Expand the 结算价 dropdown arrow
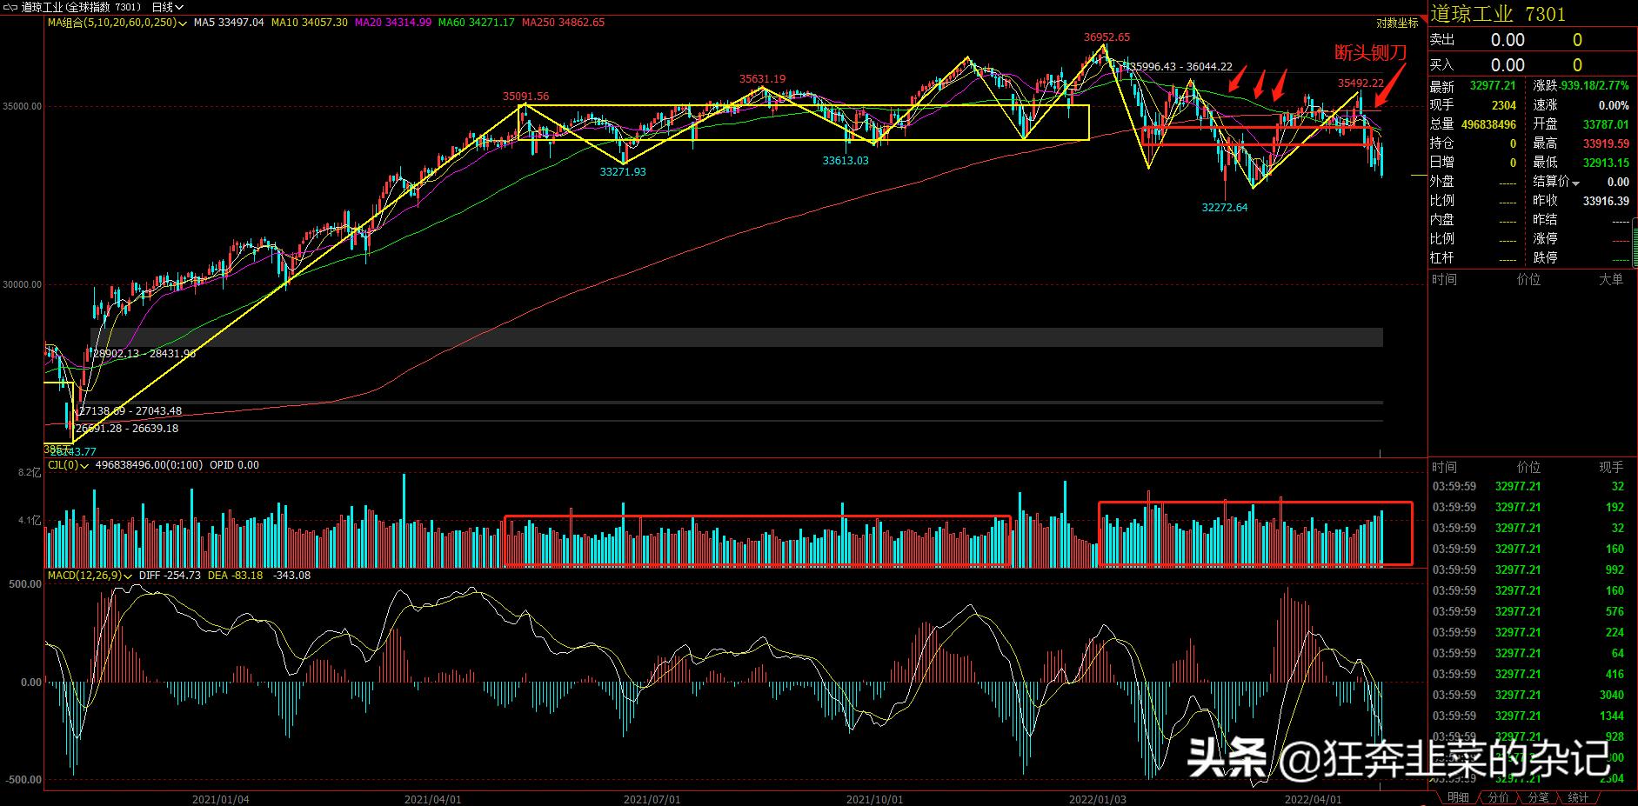This screenshot has height=806, width=1638. (1575, 183)
